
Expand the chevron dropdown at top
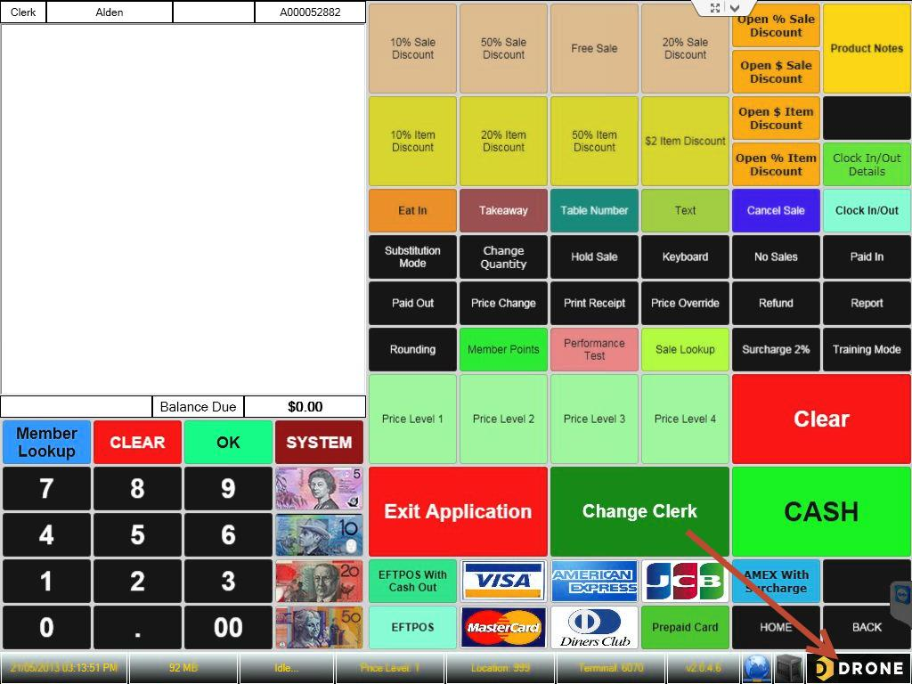click(x=736, y=8)
